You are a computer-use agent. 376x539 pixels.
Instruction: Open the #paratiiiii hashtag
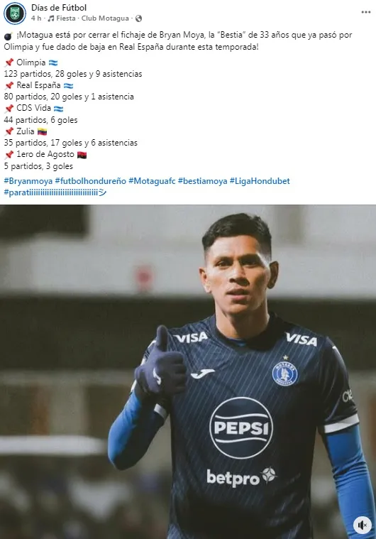click(55, 192)
